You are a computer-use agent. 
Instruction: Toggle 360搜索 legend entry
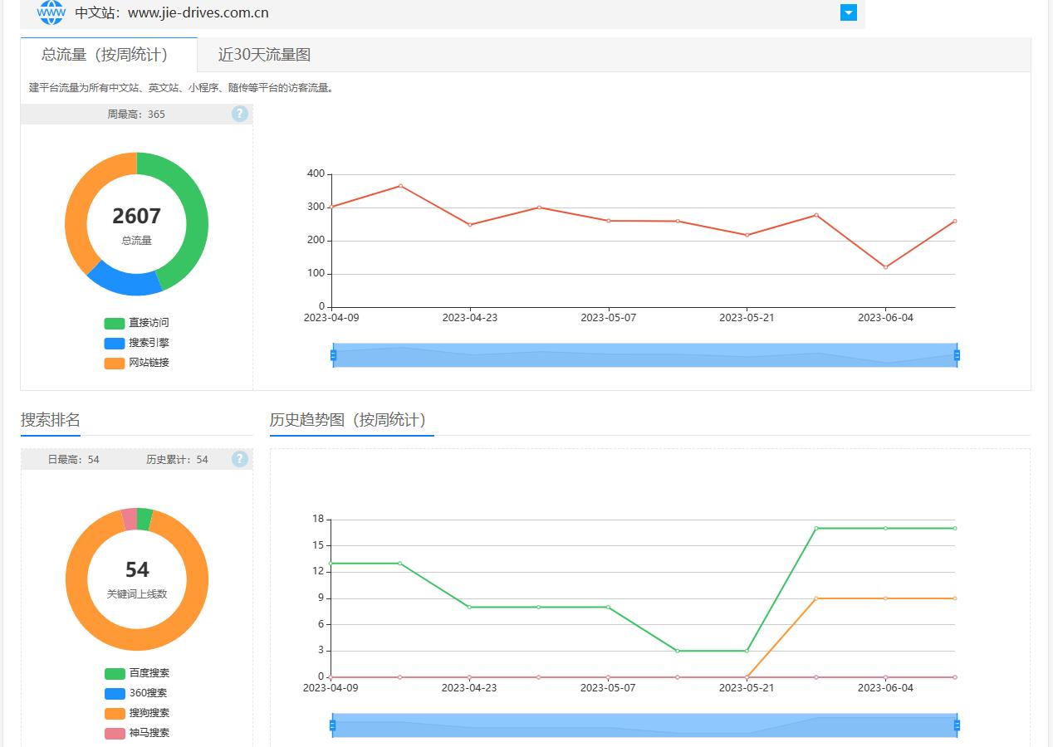(x=136, y=693)
